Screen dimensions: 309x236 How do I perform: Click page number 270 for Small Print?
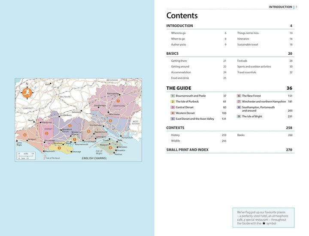point(289,150)
